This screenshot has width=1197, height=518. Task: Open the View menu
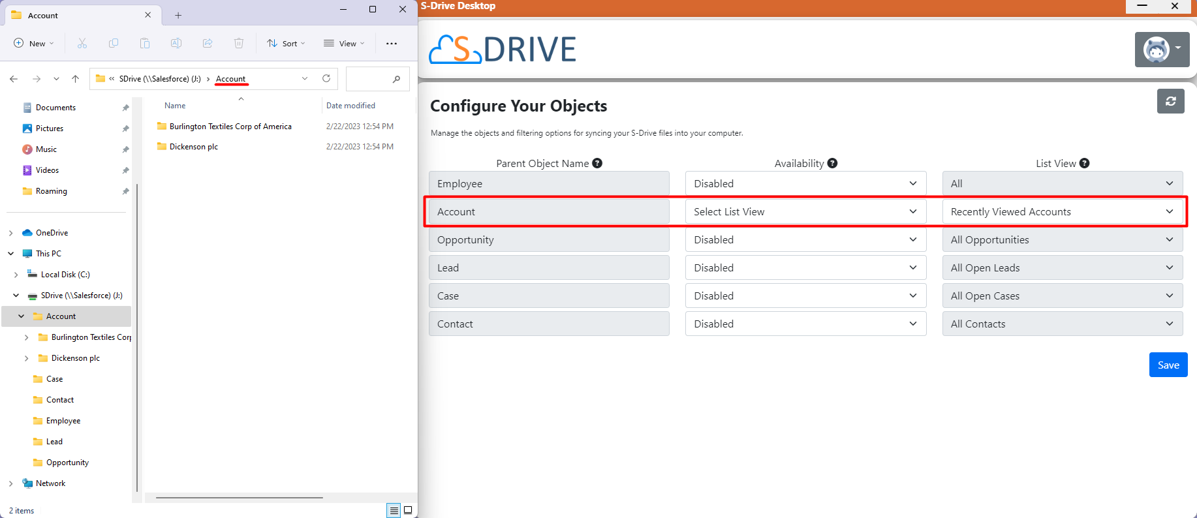tap(344, 44)
